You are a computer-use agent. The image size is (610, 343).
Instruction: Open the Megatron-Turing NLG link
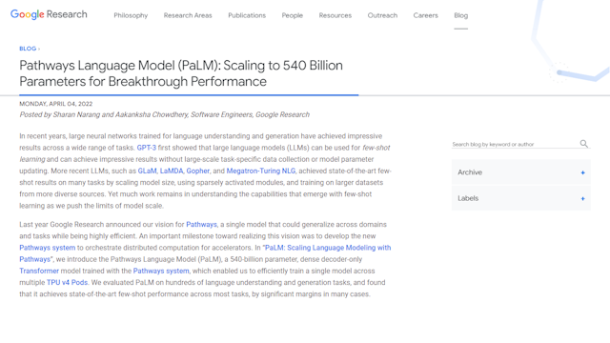(260, 171)
